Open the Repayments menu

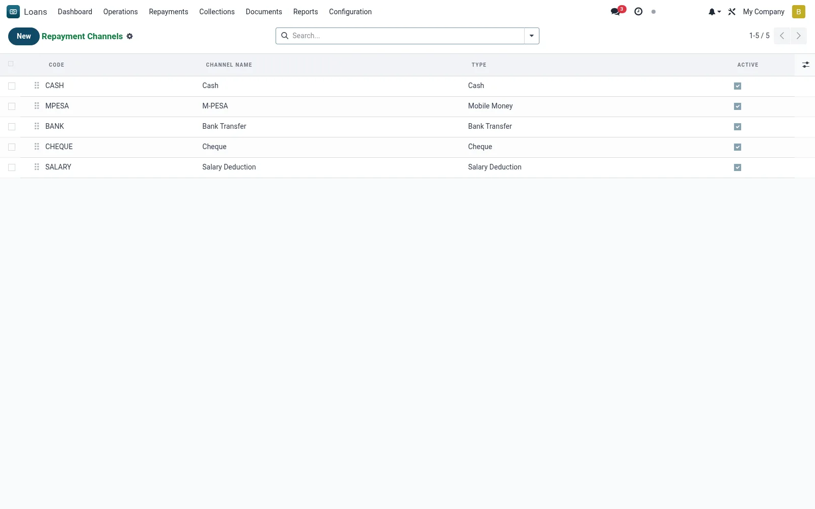169,12
